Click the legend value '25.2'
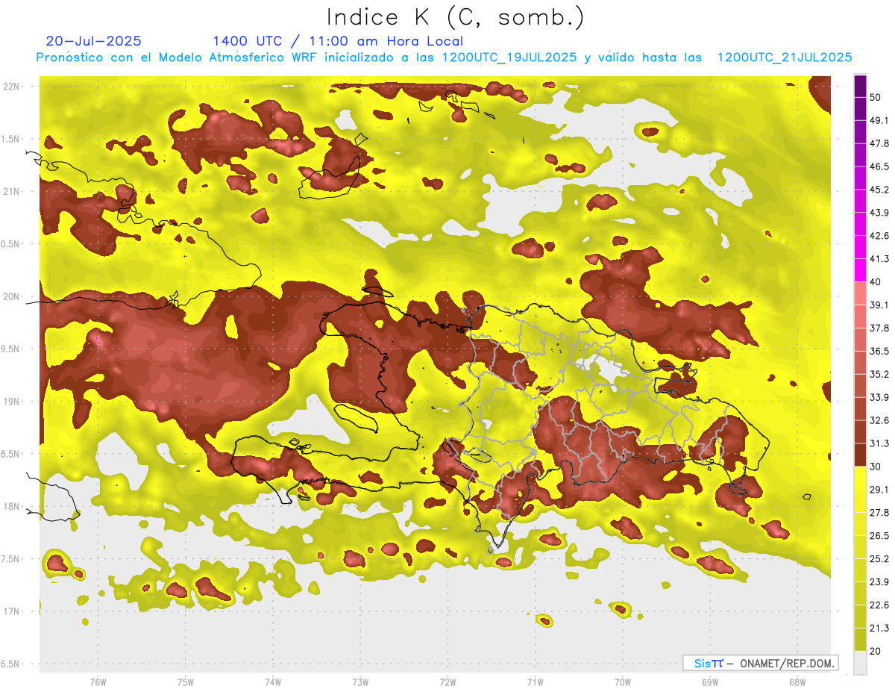The image size is (895, 692). click(879, 559)
